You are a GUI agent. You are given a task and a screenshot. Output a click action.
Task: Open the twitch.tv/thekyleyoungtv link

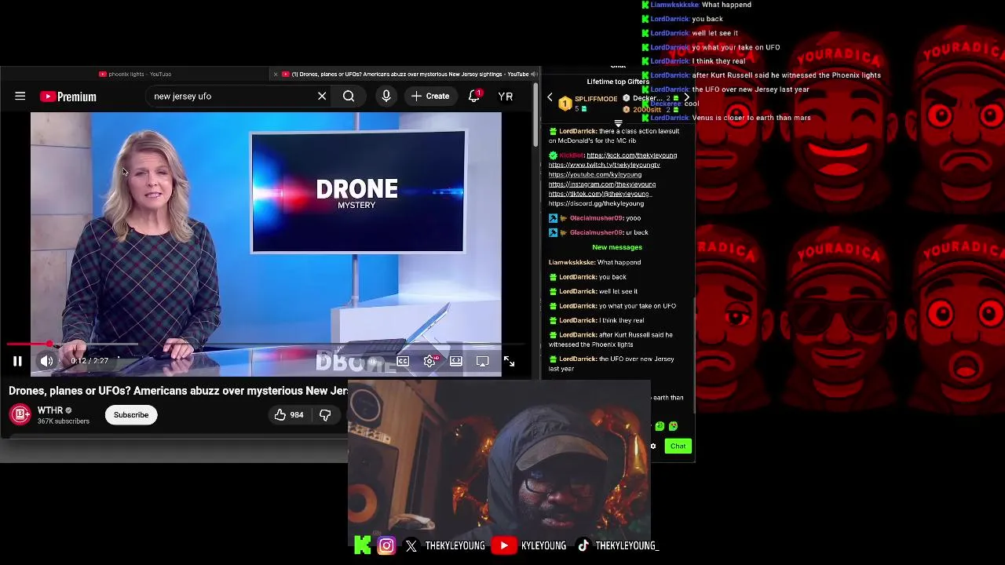coord(604,165)
